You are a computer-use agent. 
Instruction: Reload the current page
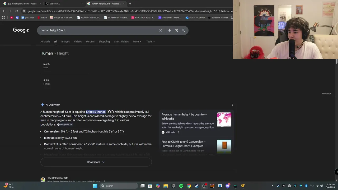16,11
